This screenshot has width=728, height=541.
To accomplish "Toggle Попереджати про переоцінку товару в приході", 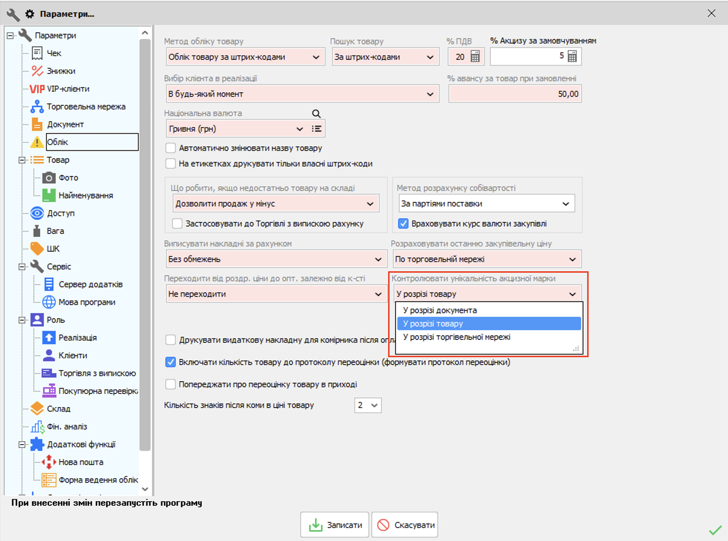I will tap(171, 384).
